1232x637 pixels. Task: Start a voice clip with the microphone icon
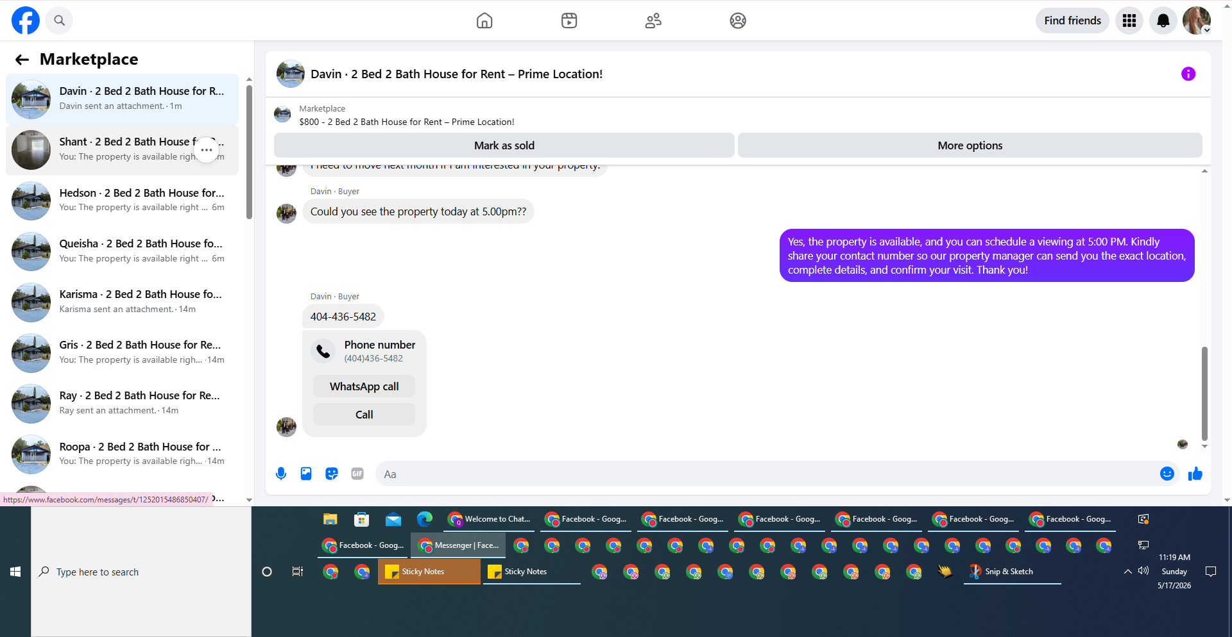(x=281, y=474)
